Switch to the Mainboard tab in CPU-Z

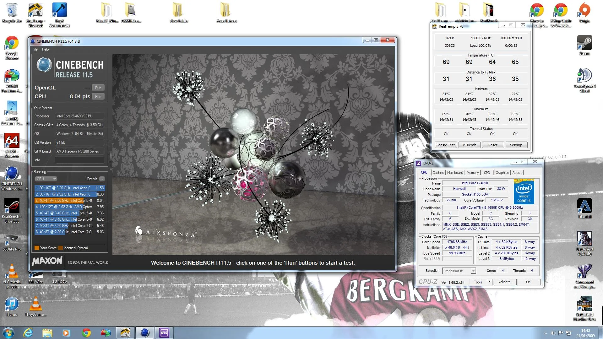click(x=455, y=173)
